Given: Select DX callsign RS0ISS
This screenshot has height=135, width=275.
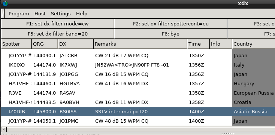Looking at the screenshot, I should click(x=68, y=112).
